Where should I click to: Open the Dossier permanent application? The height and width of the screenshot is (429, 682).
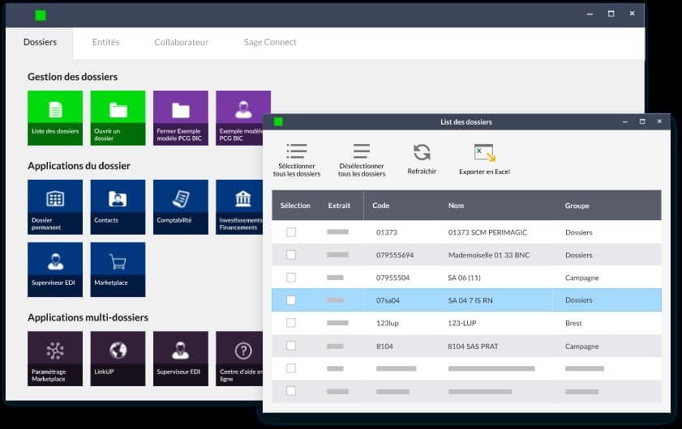(55, 206)
